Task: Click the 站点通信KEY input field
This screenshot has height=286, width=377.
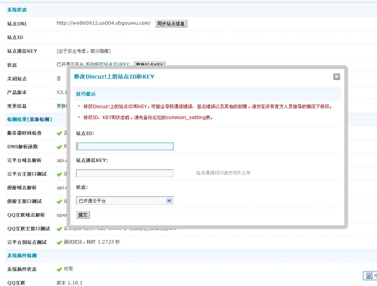Action: (124, 173)
